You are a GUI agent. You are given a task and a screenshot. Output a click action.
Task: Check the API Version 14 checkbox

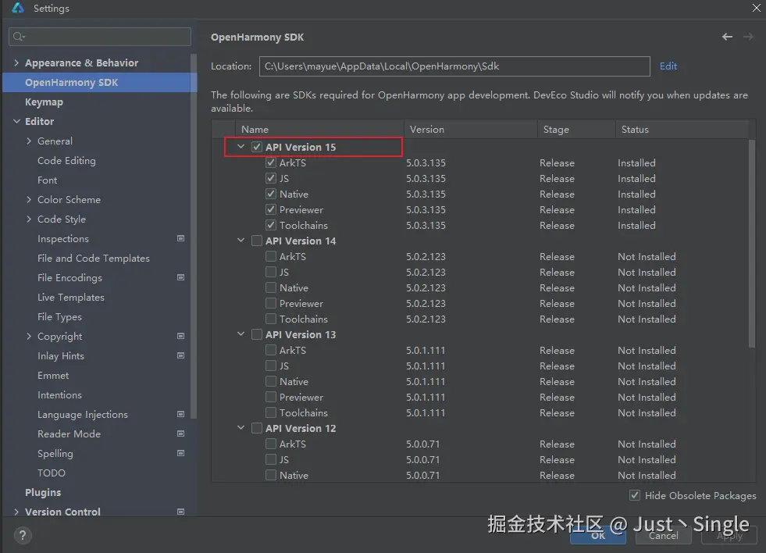[x=256, y=241]
